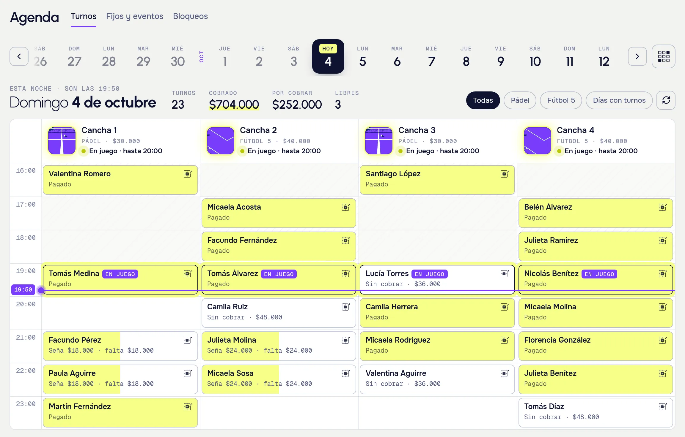Click Cancha 4 court thumbnail icon

click(x=537, y=141)
